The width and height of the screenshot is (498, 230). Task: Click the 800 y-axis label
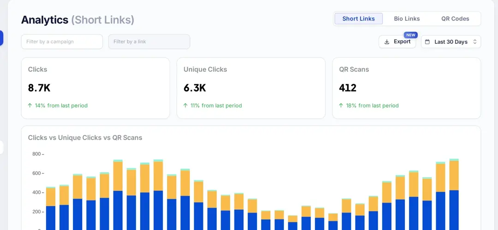click(x=36, y=154)
